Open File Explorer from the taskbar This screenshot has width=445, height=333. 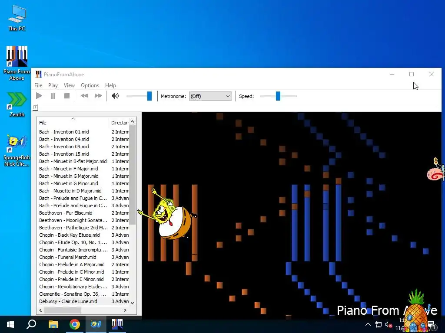coord(53,324)
